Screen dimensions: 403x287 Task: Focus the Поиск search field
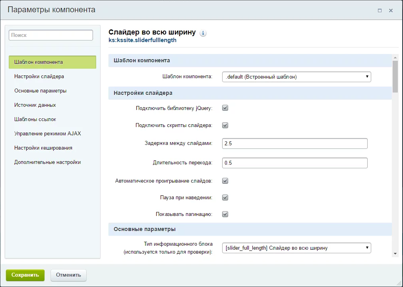click(x=51, y=35)
